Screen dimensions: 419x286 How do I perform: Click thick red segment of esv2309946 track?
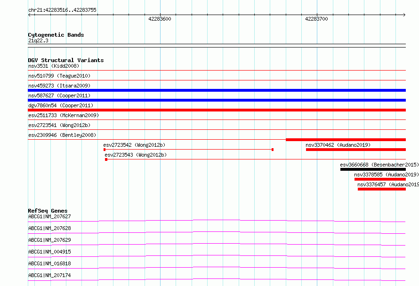[346, 140]
